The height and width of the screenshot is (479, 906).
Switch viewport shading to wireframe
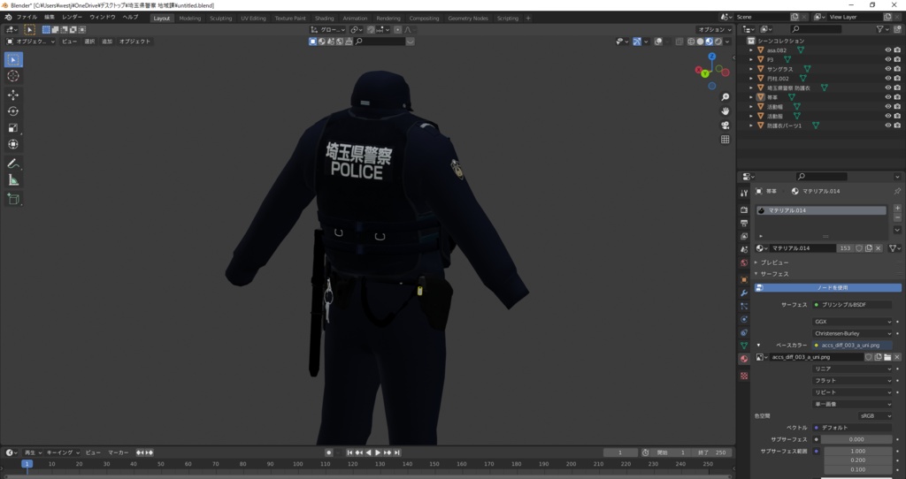point(691,42)
